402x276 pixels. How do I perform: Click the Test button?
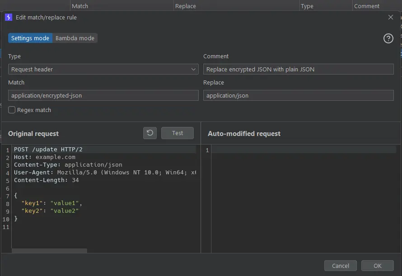[178, 133]
